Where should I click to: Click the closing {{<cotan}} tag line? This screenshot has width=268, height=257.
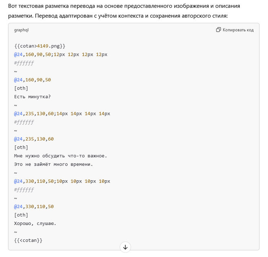[x=28, y=240]
